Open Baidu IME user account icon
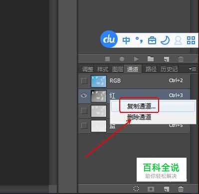The image size is (199, 194). (178, 40)
